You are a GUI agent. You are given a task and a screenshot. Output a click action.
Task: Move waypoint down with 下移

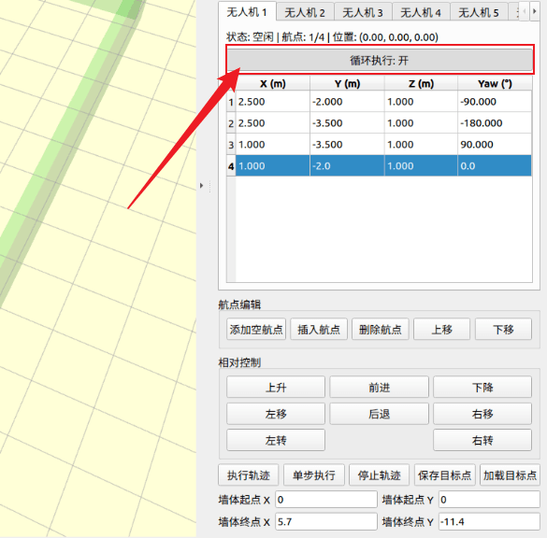503,330
